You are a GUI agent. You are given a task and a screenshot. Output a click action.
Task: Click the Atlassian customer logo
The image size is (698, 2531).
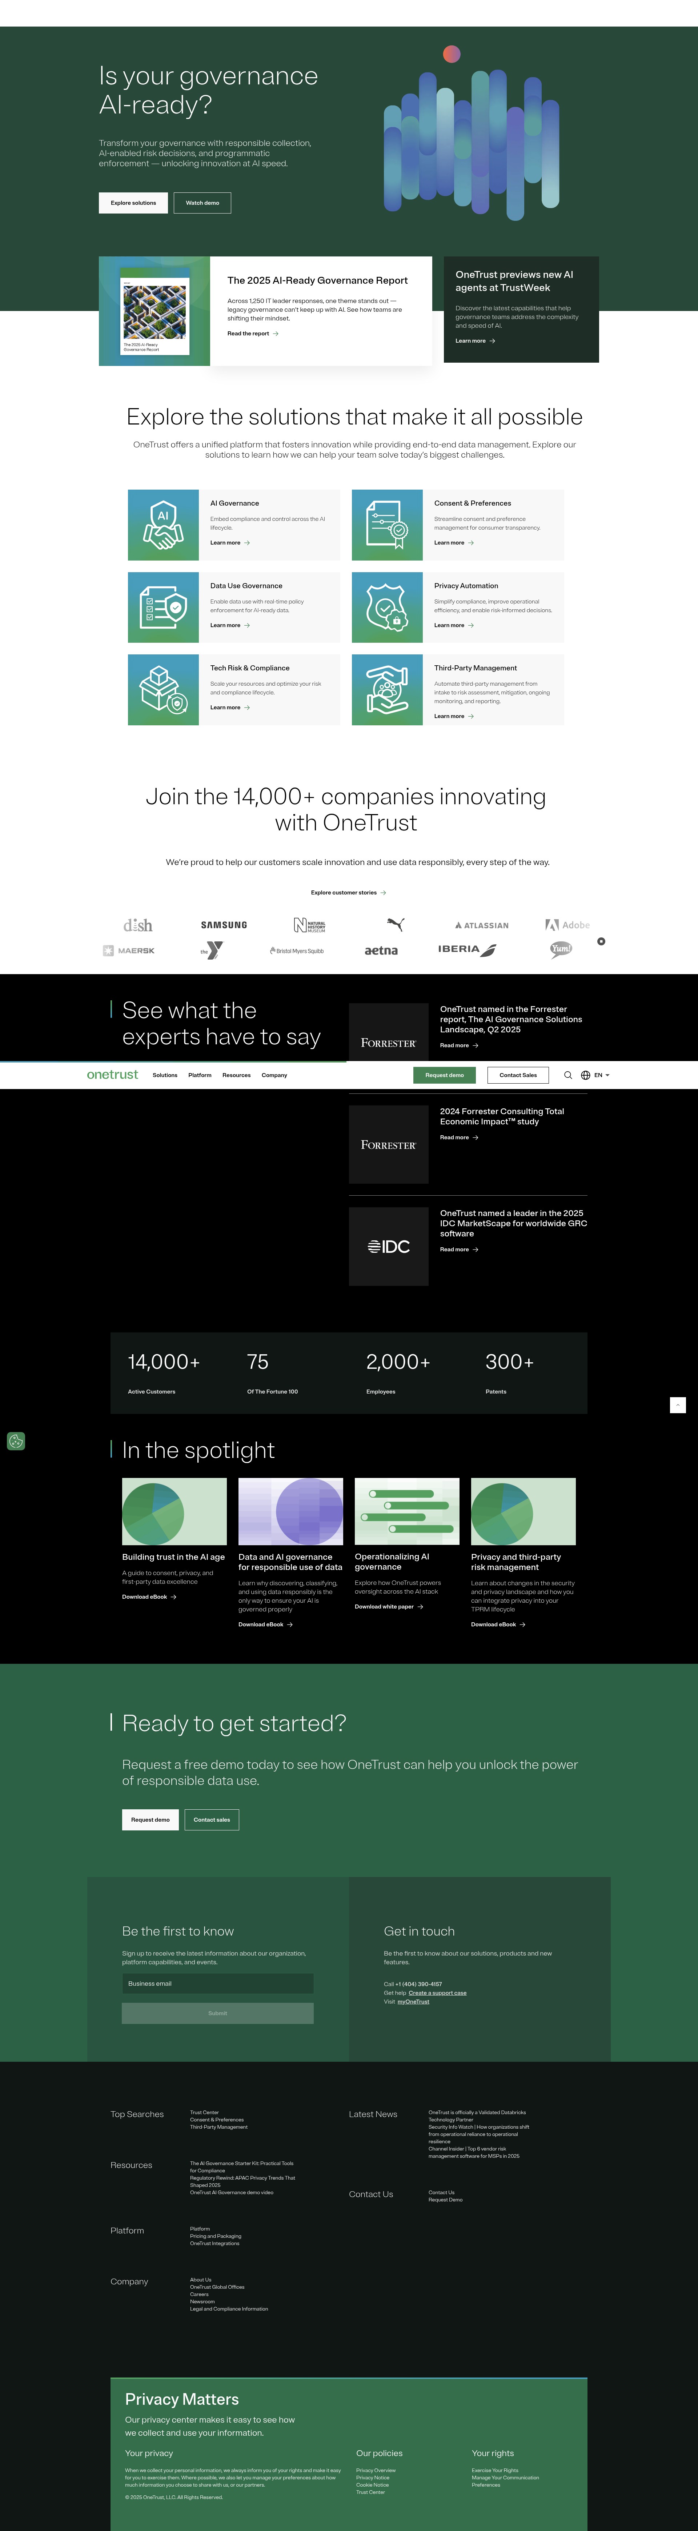tap(482, 925)
